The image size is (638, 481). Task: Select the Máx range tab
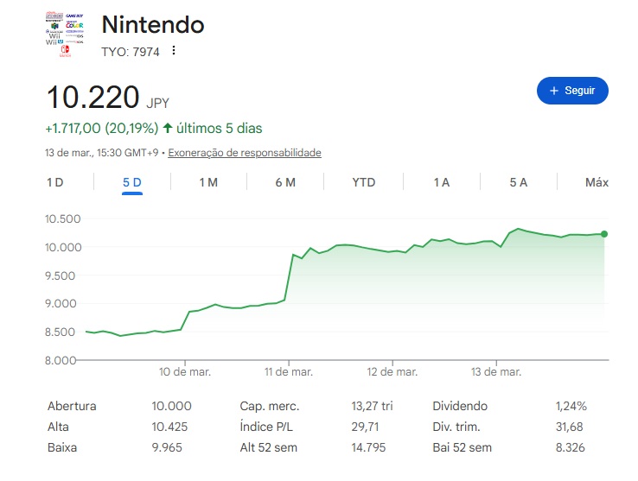(597, 182)
